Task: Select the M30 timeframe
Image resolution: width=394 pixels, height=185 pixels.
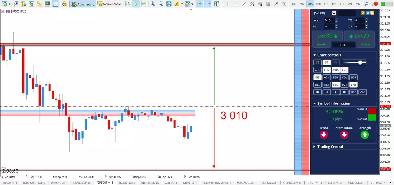Action: pyautogui.click(x=318, y=4)
